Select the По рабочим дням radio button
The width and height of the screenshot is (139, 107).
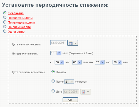pos(5,17)
